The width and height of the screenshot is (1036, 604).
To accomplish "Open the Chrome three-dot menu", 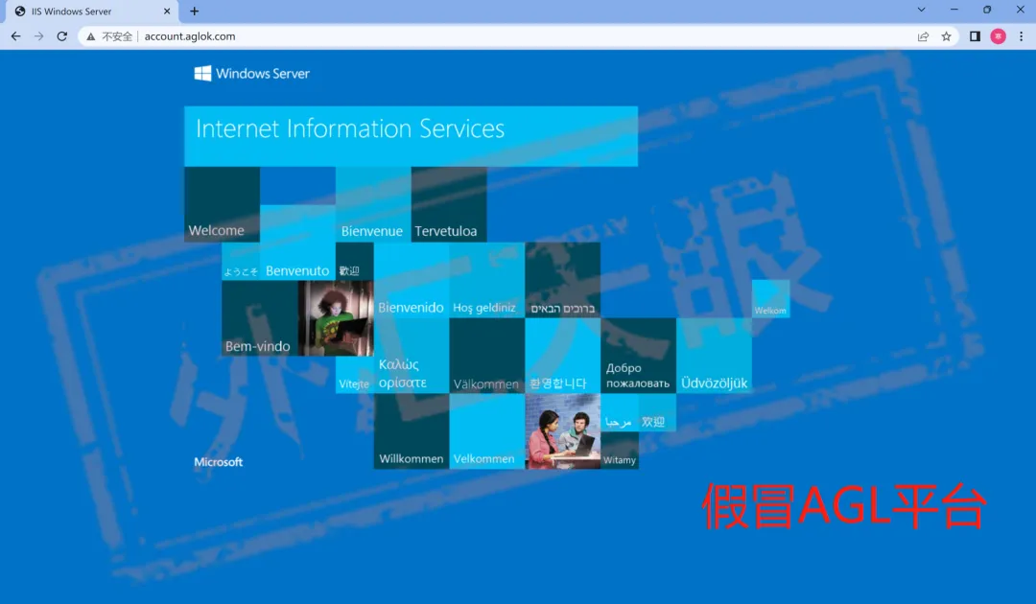I will pos(1022,36).
